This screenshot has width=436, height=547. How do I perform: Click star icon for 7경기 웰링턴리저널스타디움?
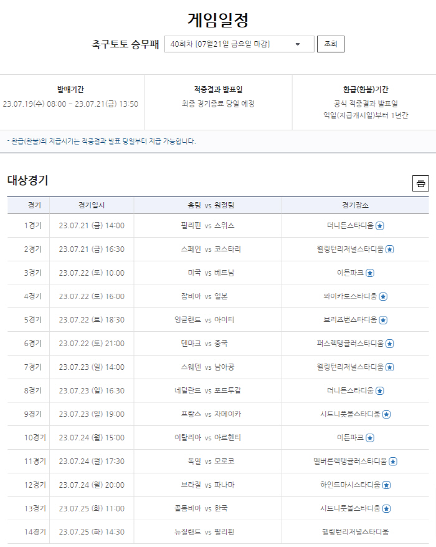tap(390, 367)
